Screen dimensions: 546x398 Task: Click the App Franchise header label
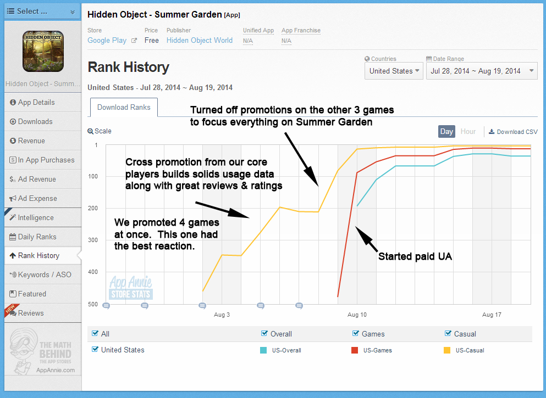(x=301, y=30)
